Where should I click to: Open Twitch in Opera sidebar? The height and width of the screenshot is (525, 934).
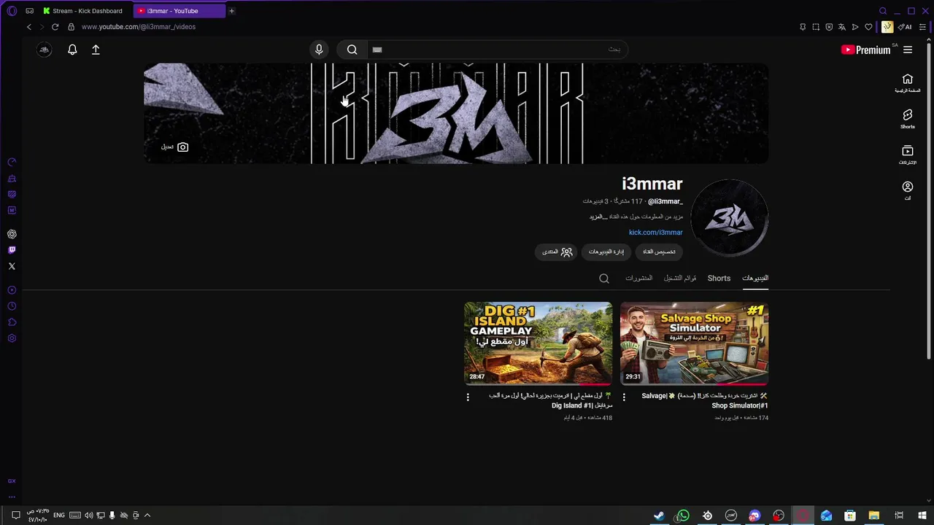coord(12,250)
